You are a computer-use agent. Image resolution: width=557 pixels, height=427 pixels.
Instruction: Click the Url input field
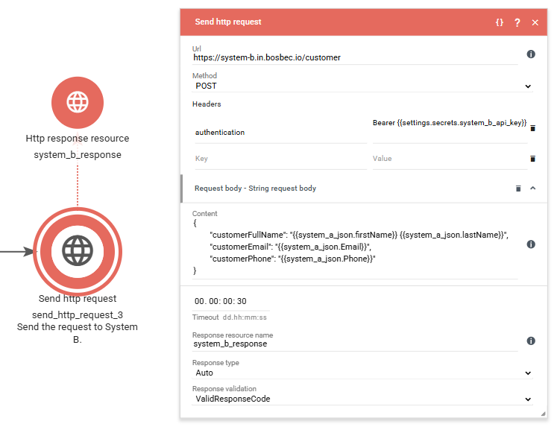355,57
